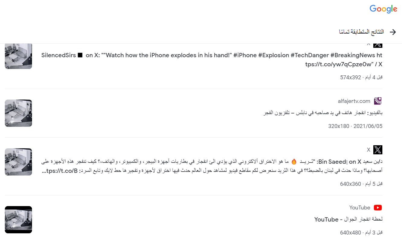Click the thumbnail of the Bin Saeed result
The image size is (402, 243).
pyautogui.click(x=18, y=162)
